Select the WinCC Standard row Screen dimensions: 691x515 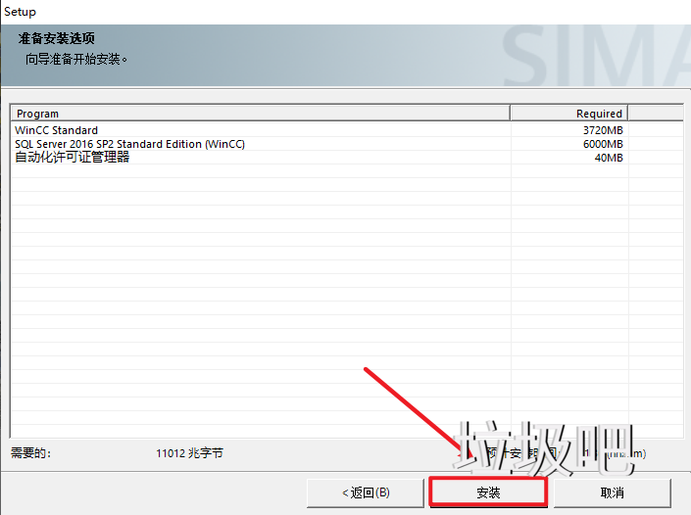tap(57, 130)
